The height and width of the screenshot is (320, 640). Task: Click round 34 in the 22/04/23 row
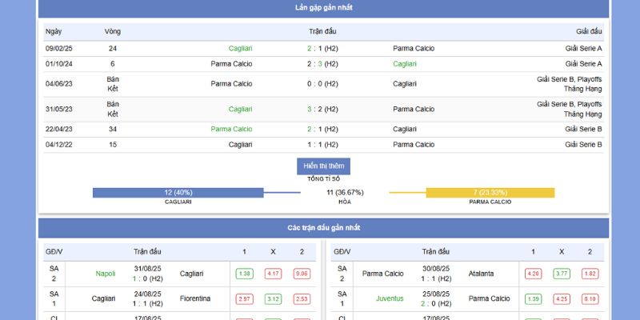[x=113, y=130]
